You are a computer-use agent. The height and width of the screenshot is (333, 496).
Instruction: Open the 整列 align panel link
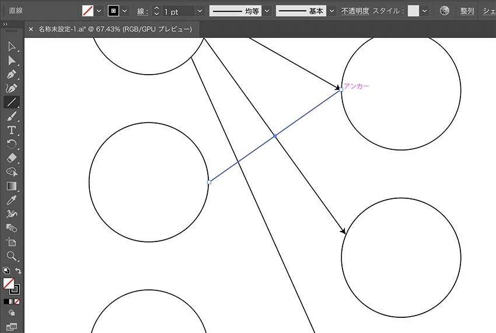pyautogui.click(x=467, y=10)
